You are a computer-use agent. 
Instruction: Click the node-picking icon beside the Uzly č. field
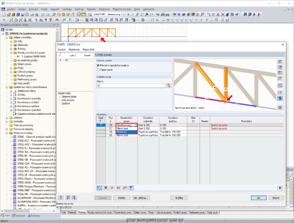point(169,86)
